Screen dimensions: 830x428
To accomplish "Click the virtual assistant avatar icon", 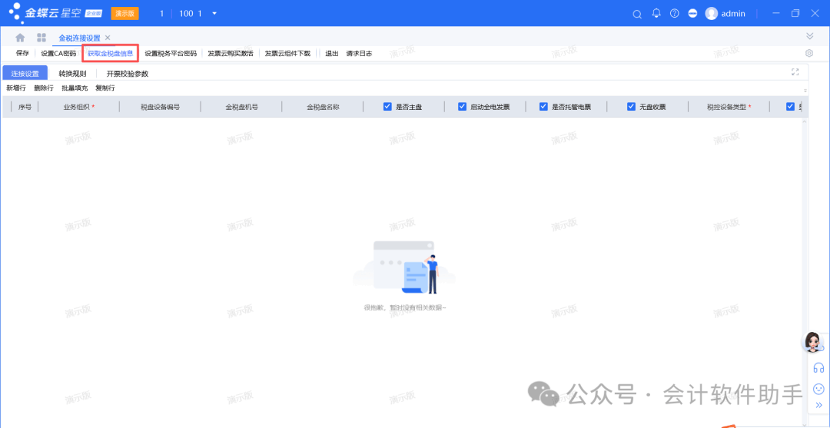I will pyautogui.click(x=812, y=341).
